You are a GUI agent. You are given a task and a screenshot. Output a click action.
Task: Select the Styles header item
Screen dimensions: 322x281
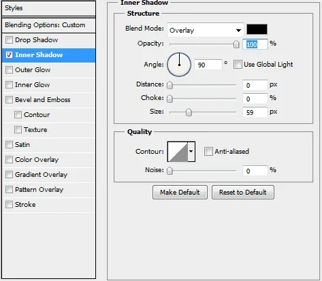[x=48, y=8]
